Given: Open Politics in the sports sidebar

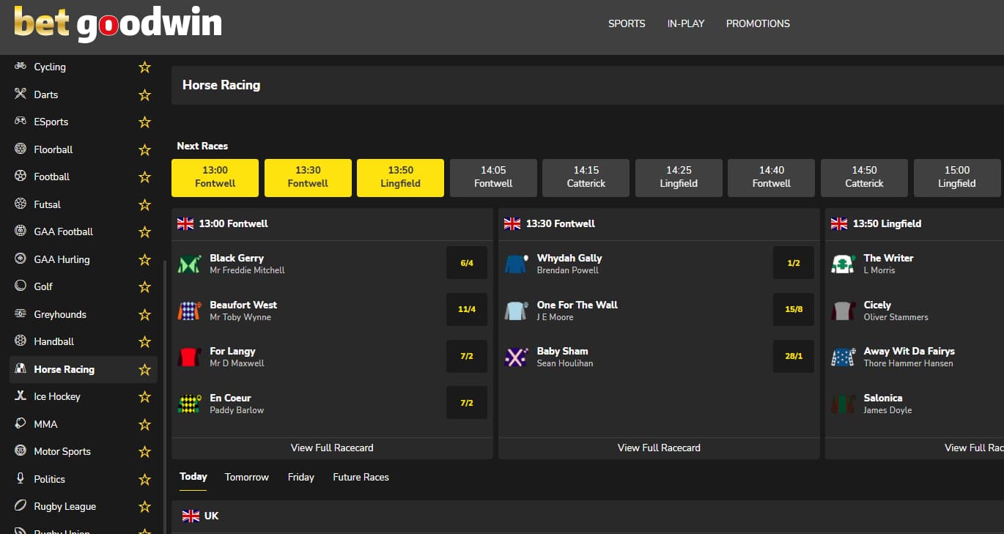Looking at the screenshot, I should 49,479.
